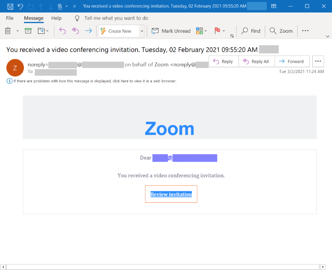The width and height of the screenshot is (332, 270).
Task: Click the orange Z sender avatar
Action: coord(15,68)
